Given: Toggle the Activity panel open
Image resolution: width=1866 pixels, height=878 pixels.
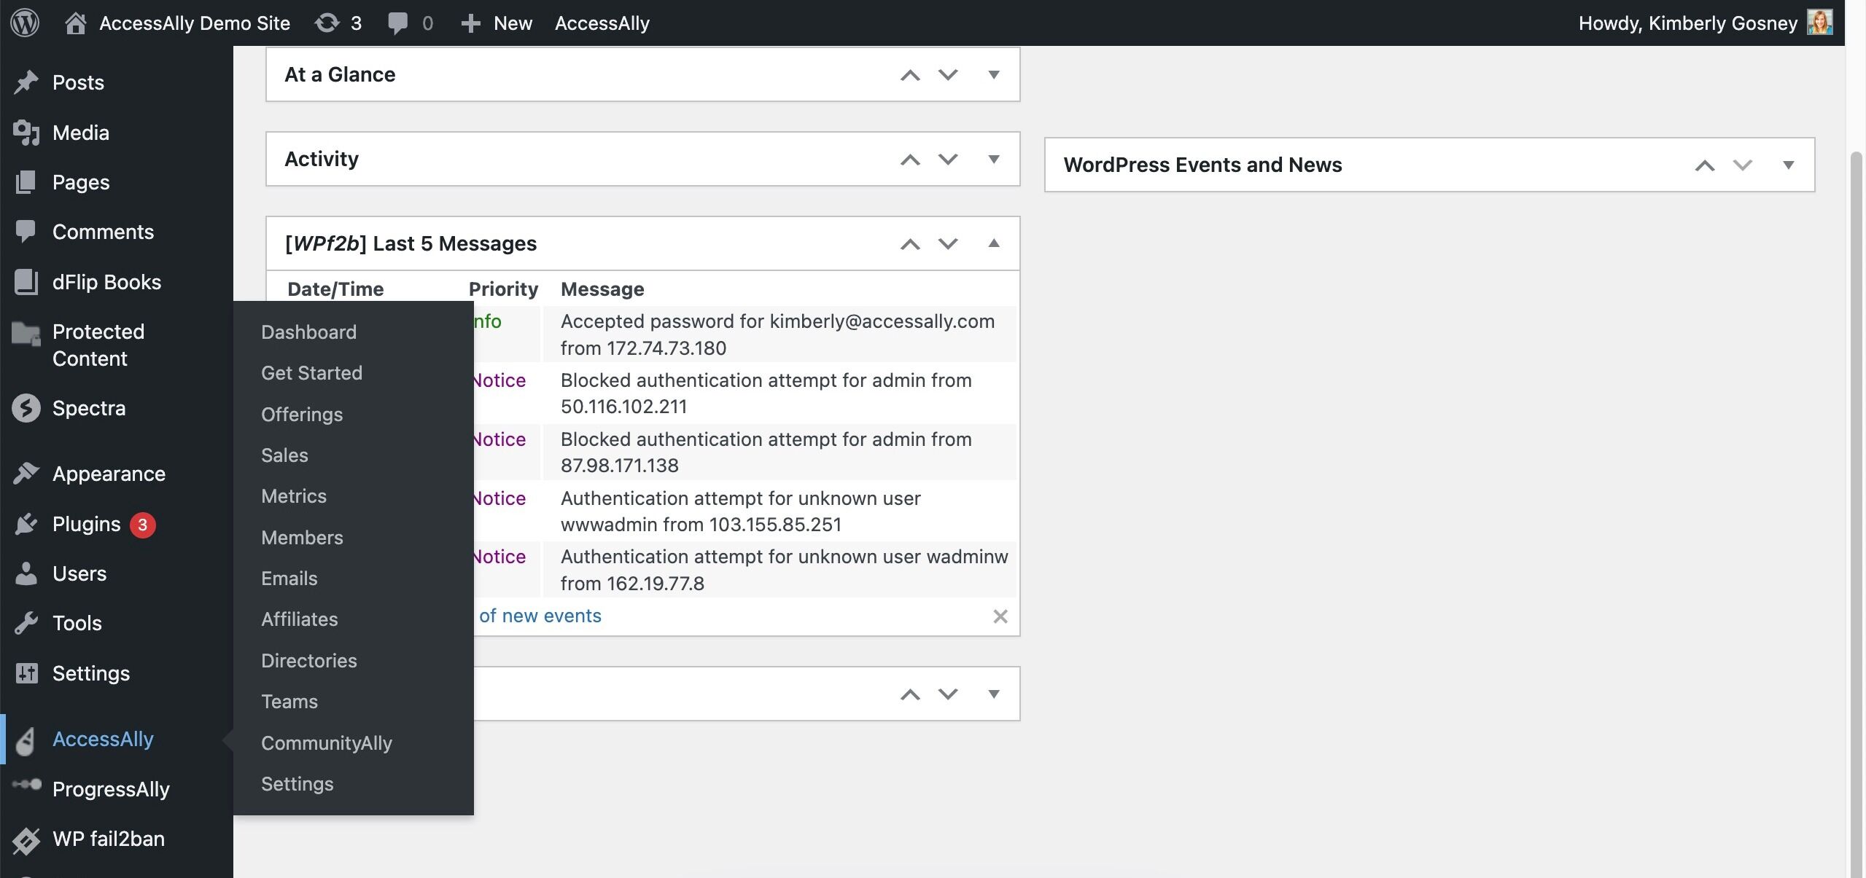Looking at the screenshot, I should [993, 159].
